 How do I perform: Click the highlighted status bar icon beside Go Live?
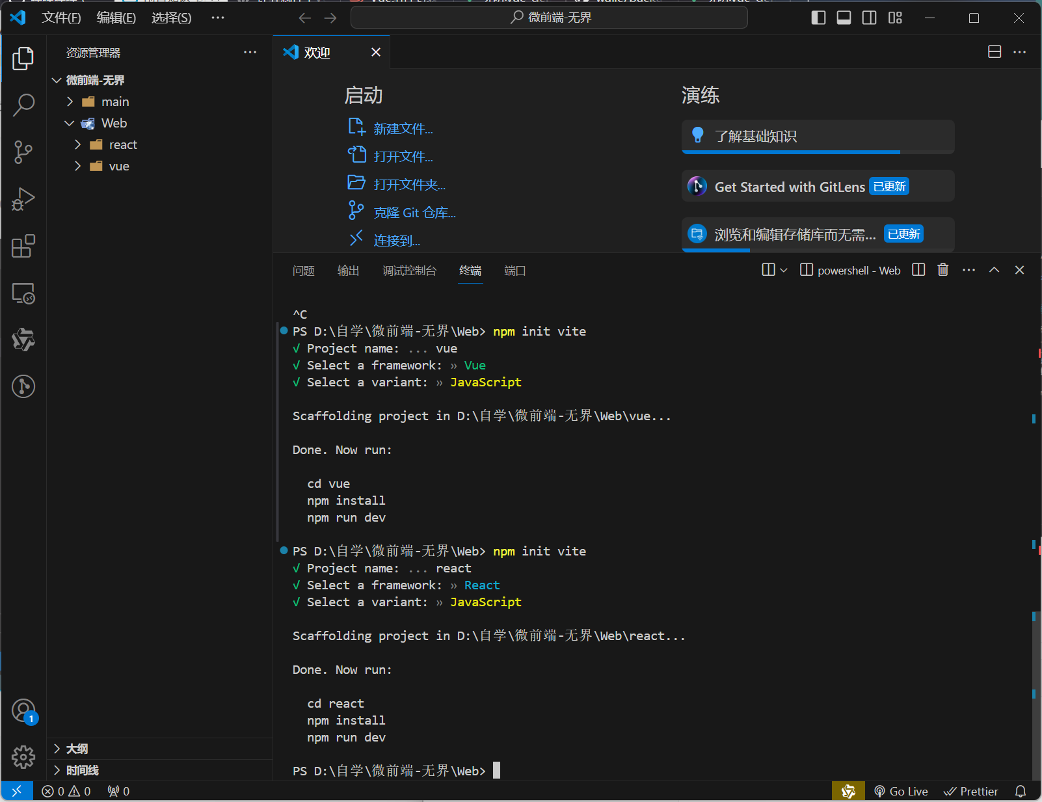pos(848,791)
